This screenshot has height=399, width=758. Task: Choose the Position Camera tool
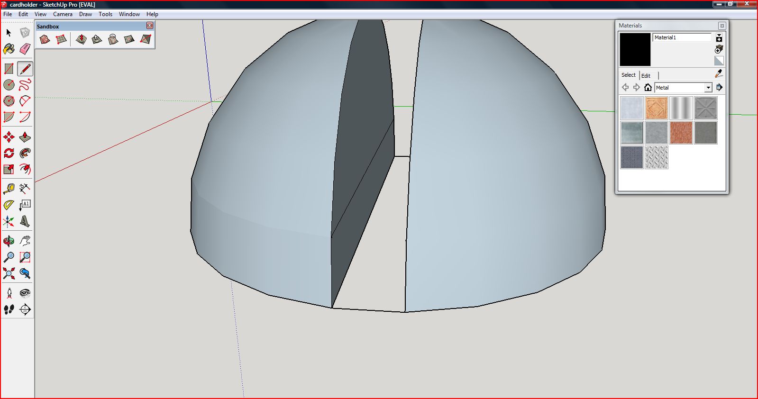click(x=9, y=293)
